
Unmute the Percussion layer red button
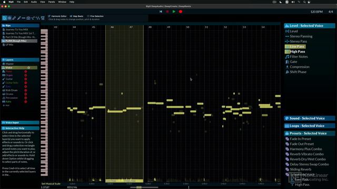coord(26,98)
